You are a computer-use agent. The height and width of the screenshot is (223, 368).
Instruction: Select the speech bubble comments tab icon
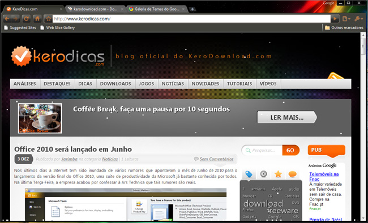[293, 174]
